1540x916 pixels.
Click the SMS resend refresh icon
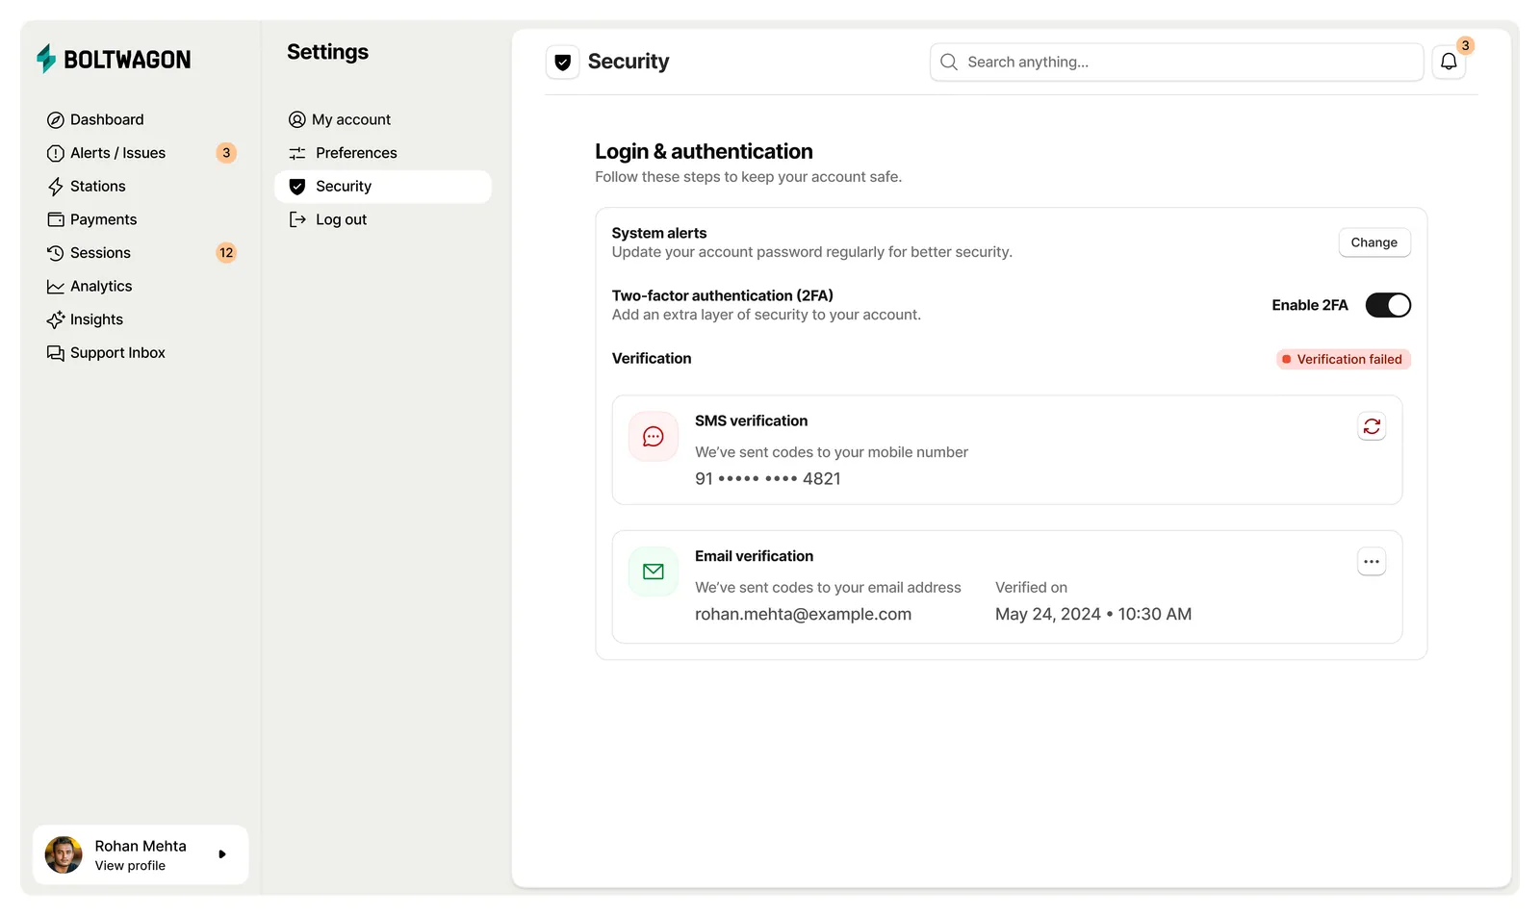coord(1372,426)
